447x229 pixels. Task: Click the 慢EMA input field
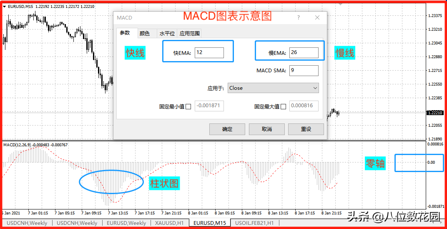pos(304,53)
